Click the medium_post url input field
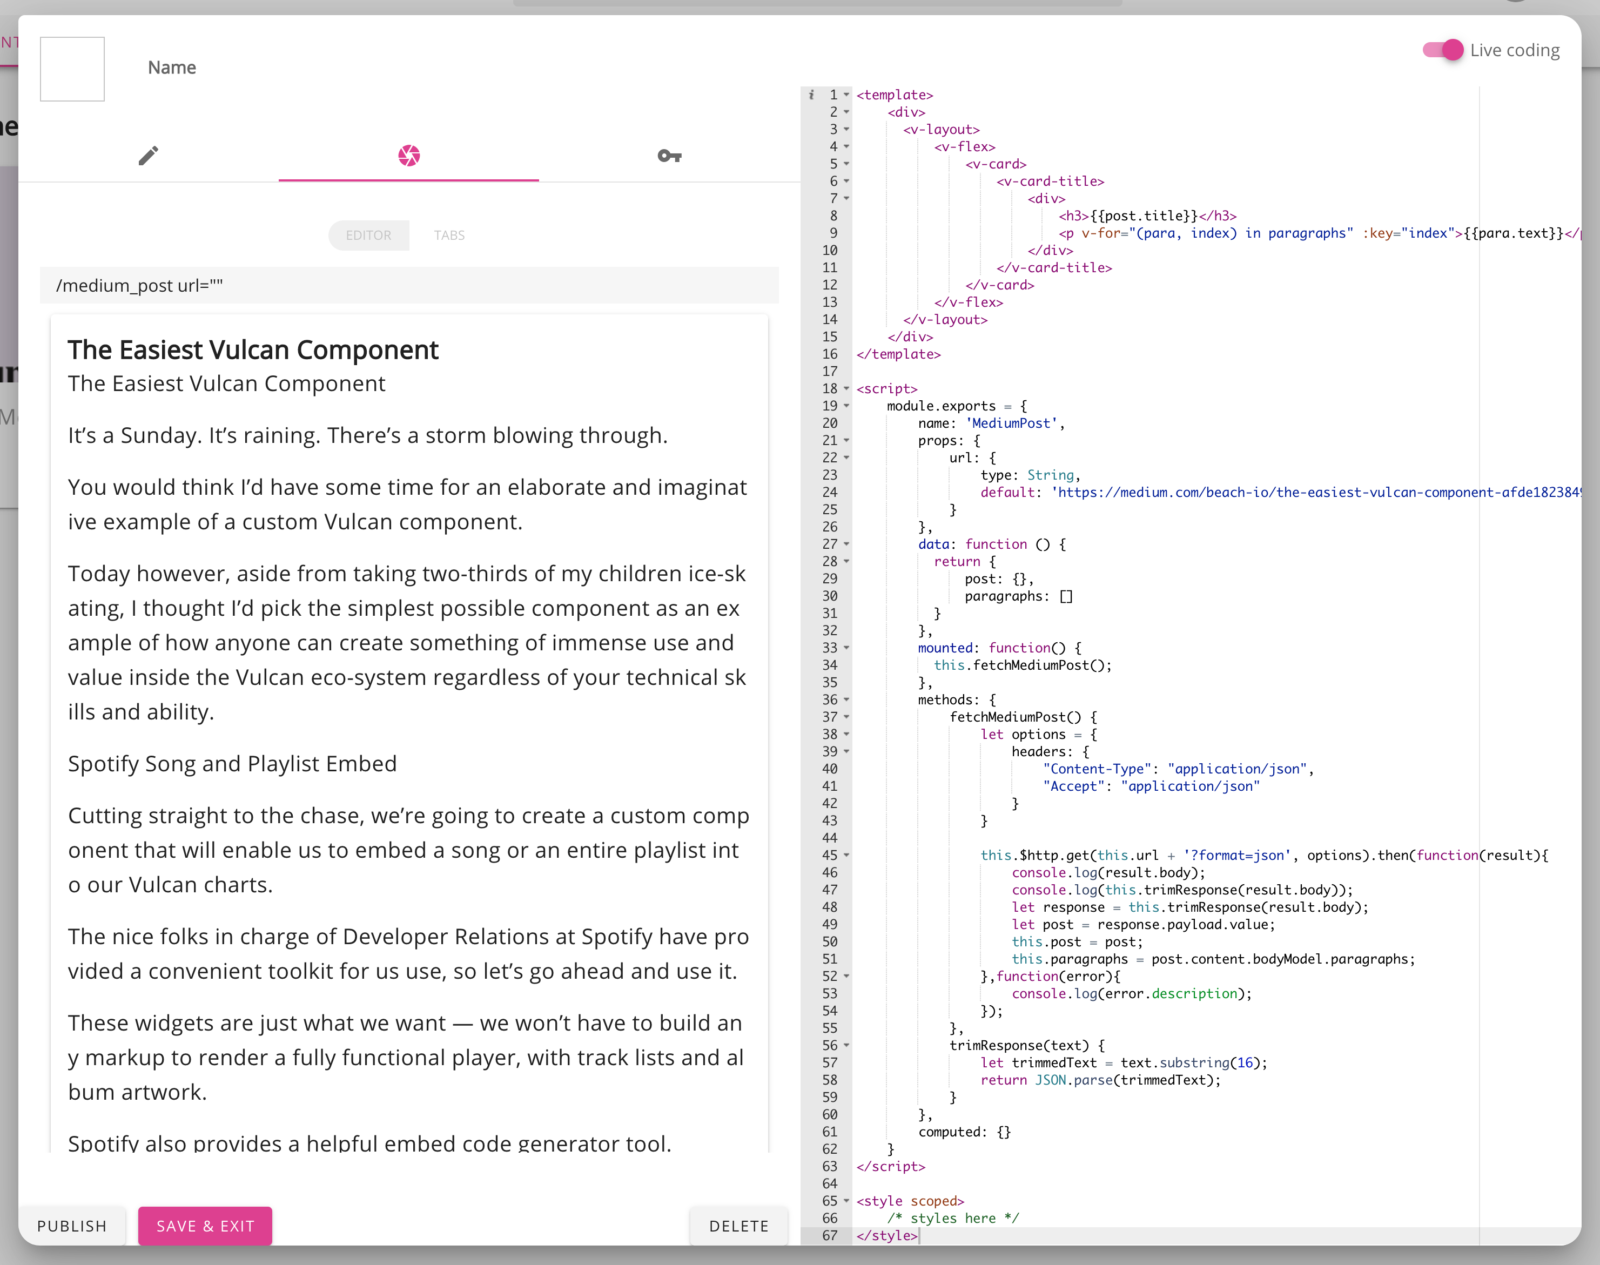Image resolution: width=1600 pixels, height=1265 pixels. [x=409, y=286]
